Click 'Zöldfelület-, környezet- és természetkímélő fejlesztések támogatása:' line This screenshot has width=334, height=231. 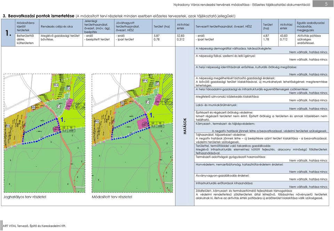pyautogui.click(x=244, y=191)
